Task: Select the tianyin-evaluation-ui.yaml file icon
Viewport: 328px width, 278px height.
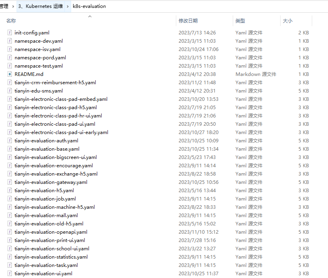Action: (10, 274)
